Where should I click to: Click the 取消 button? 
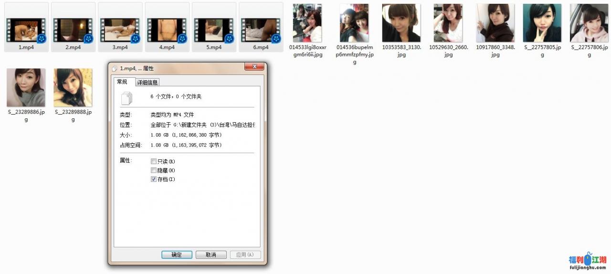click(211, 255)
